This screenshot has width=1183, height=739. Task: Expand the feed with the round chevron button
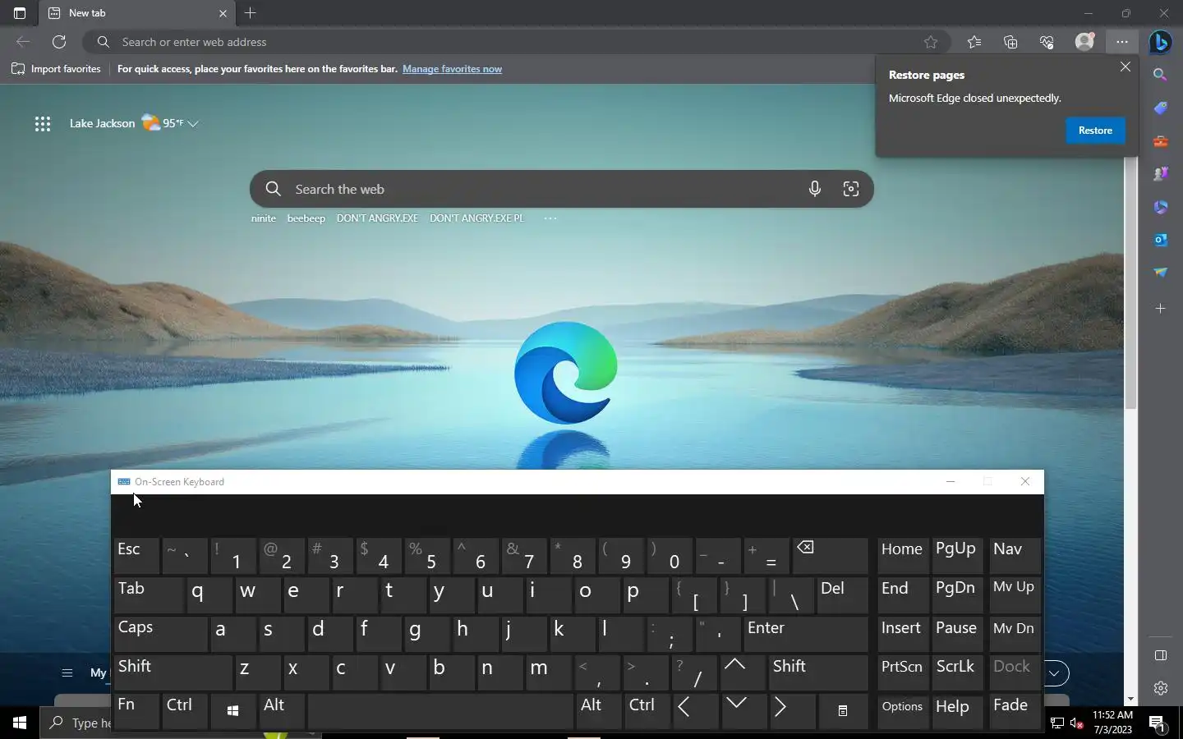[1056, 673]
